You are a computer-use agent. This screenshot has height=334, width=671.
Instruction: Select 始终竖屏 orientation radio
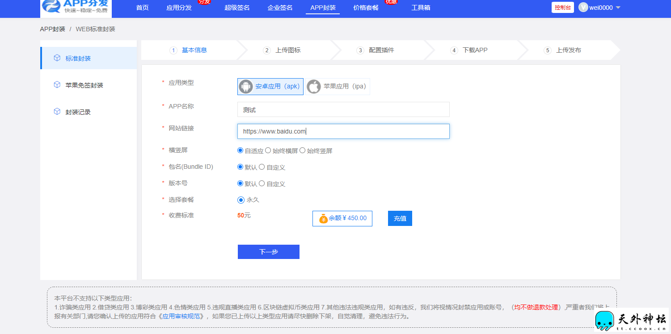(302, 150)
